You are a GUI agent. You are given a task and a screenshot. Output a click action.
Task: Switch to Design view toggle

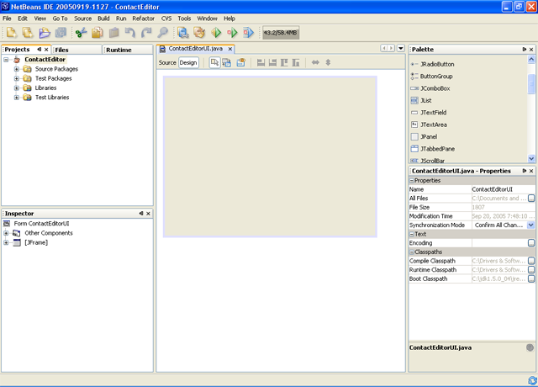[x=188, y=62]
